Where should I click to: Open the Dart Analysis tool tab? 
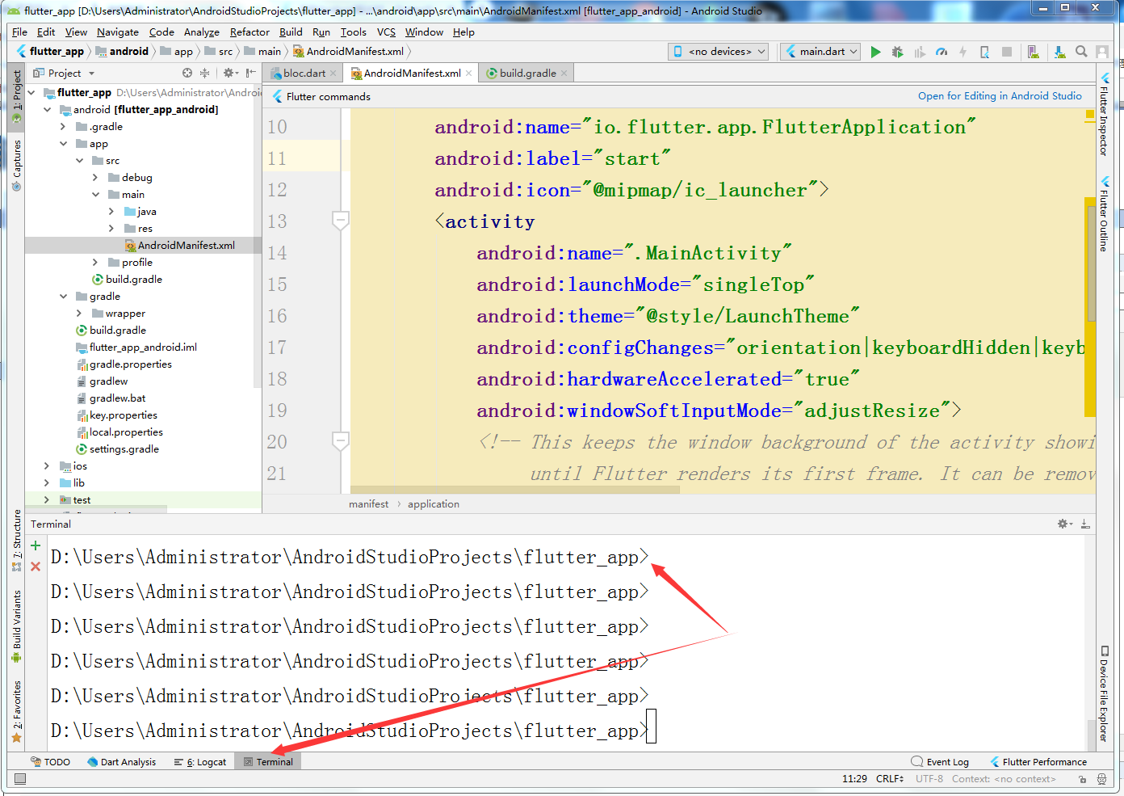(x=122, y=762)
